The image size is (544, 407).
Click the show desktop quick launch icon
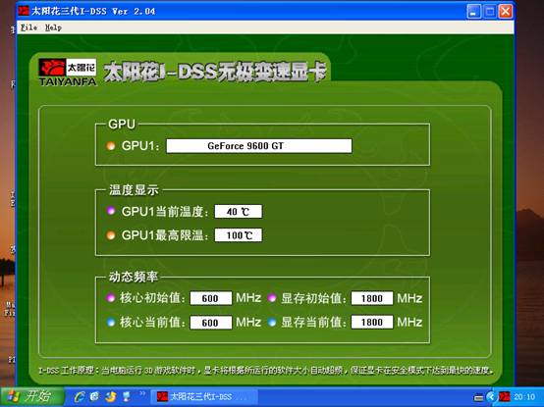(x=127, y=396)
